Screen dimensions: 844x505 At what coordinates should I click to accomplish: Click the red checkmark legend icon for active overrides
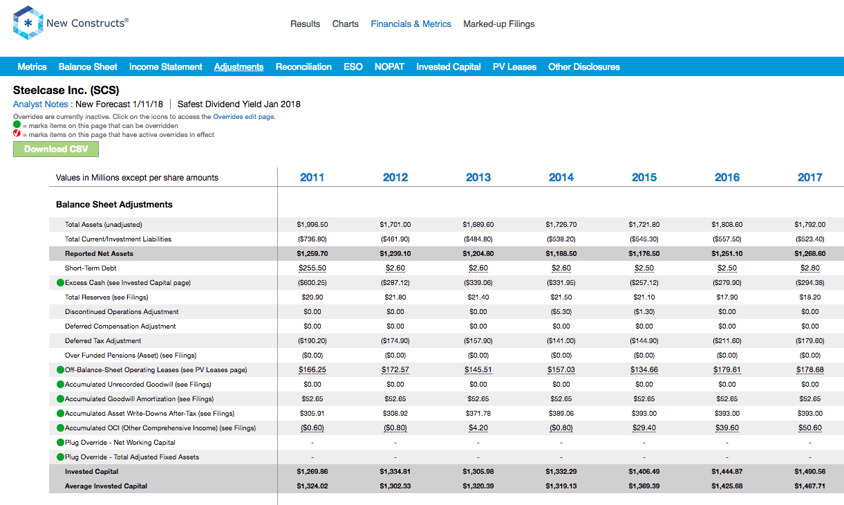[x=17, y=134]
